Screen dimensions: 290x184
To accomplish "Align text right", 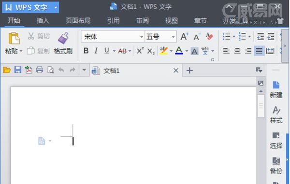I will click(248, 51).
